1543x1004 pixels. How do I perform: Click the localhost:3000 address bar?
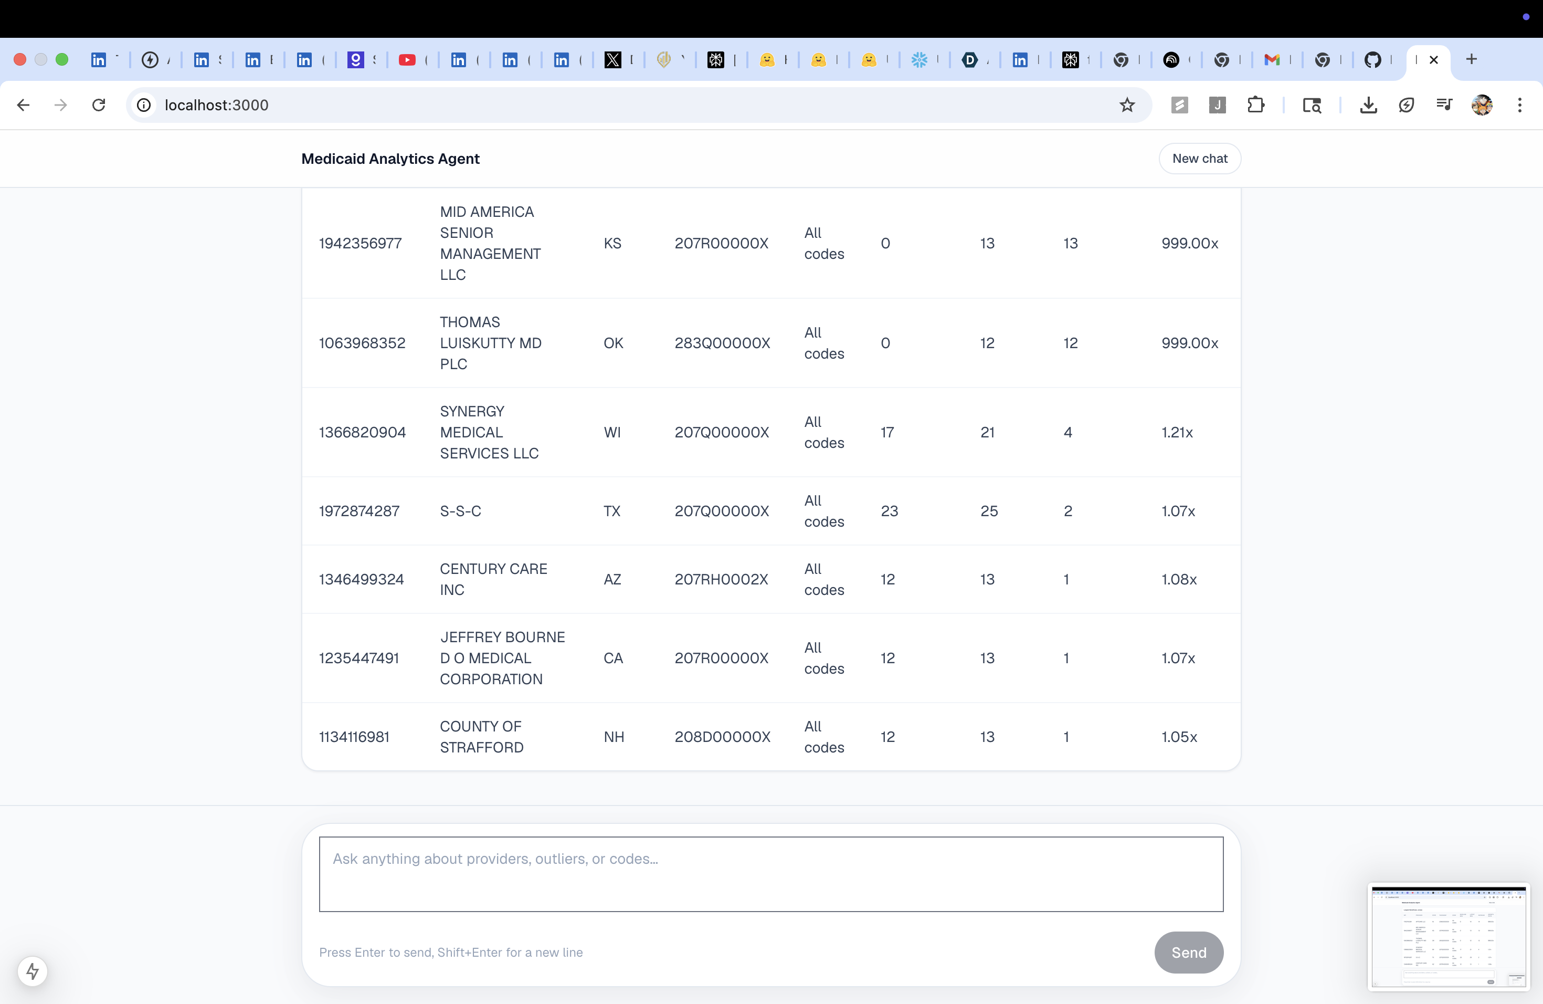(584, 105)
